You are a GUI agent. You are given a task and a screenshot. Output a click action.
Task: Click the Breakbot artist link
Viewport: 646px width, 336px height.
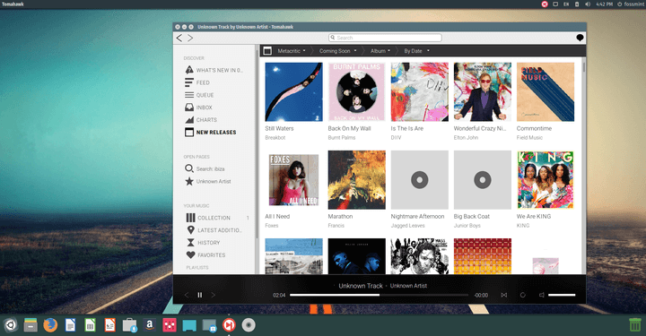(x=275, y=138)
